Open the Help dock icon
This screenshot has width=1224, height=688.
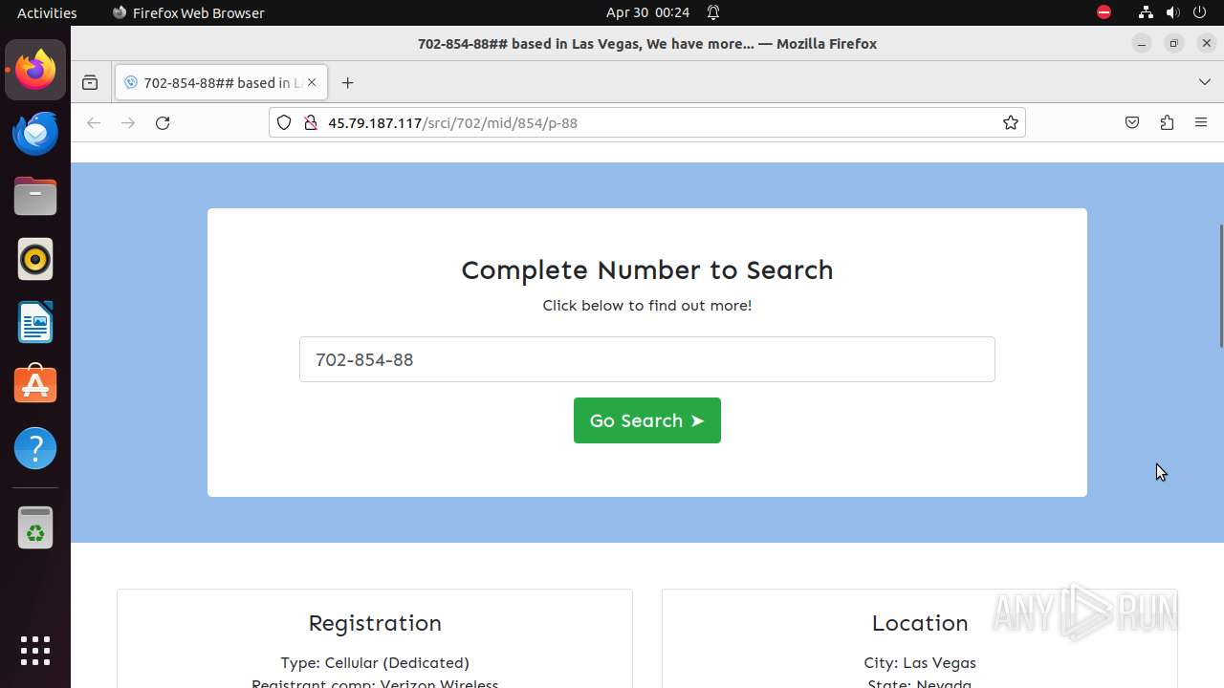click(x=35, y=448)
